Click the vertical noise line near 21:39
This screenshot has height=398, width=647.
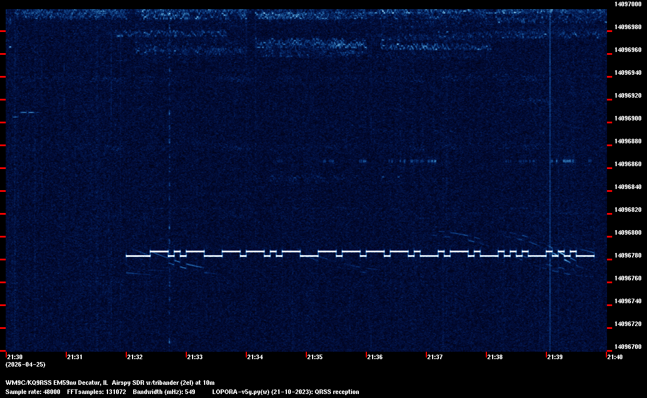pos(550,171)
